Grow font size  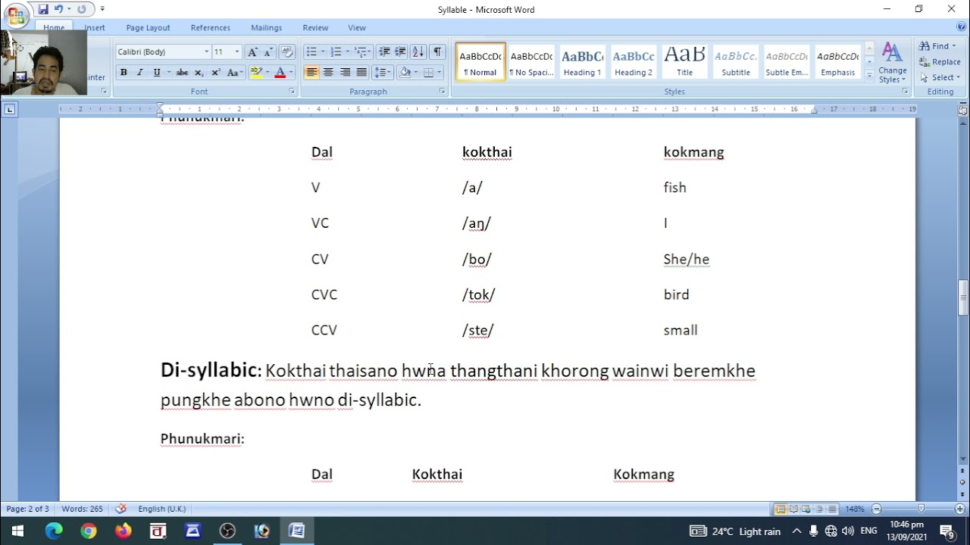[253, 51]
